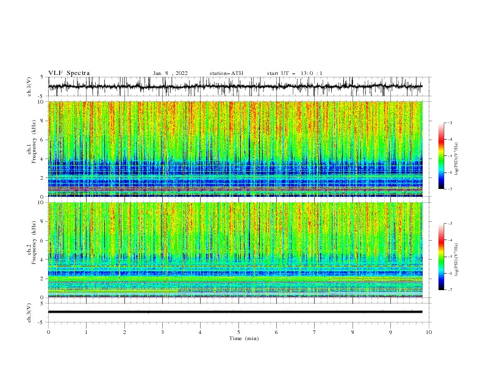Click time axis tick label "9"
The height and width of the screenshot is (373, 483).
click(x=390, y=332)
